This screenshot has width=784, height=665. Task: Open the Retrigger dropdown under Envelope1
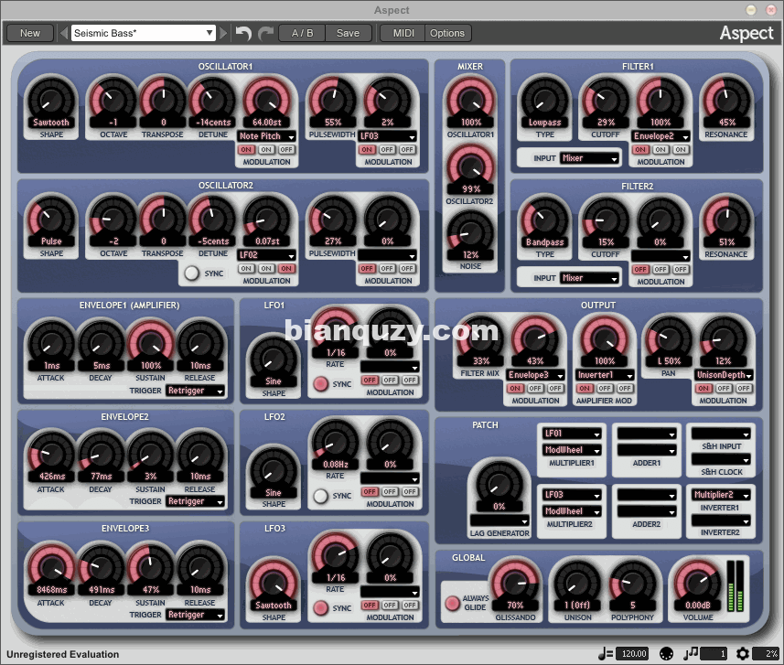196,391
